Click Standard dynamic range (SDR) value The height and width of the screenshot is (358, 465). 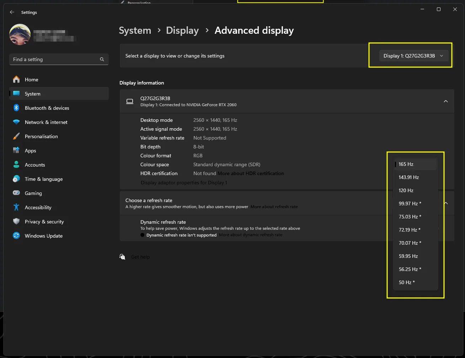(x=227, y=164)
